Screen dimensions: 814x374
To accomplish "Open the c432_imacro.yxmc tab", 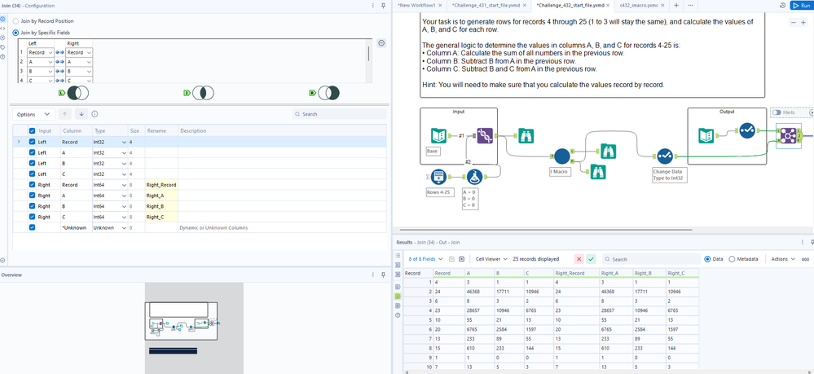I will click(638, 5).
